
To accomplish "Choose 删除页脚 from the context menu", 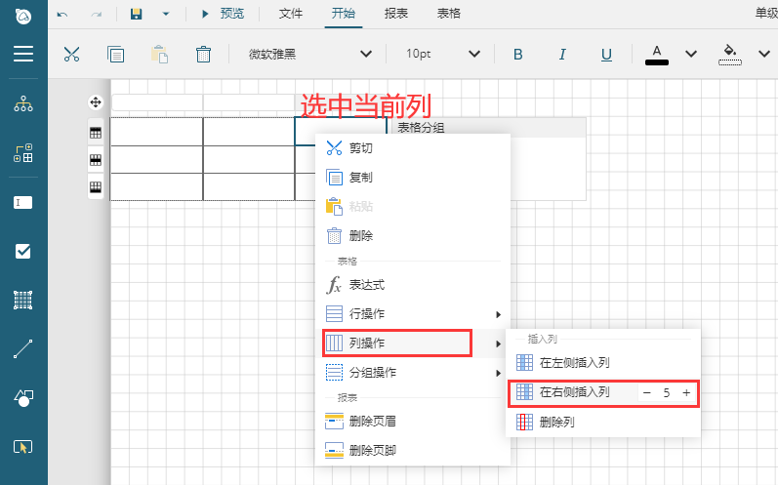I will [412, 450].
